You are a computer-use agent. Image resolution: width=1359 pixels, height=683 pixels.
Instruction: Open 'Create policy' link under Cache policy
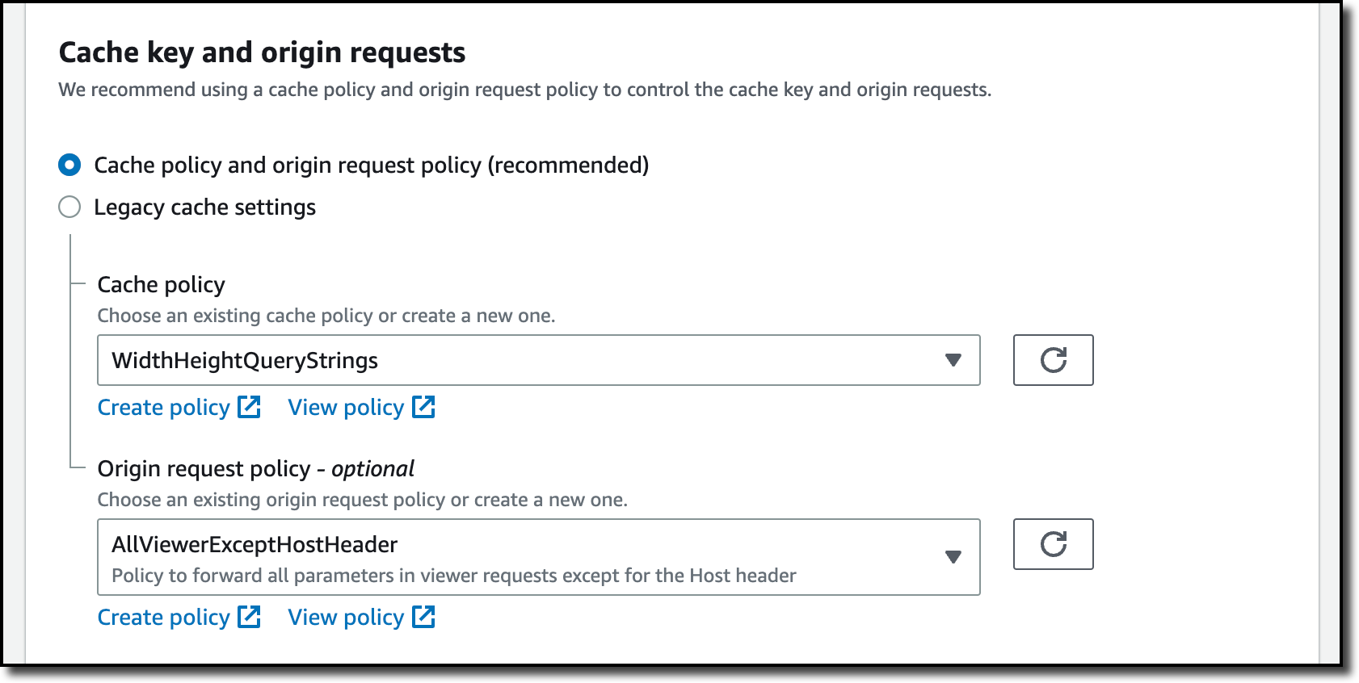163,408
